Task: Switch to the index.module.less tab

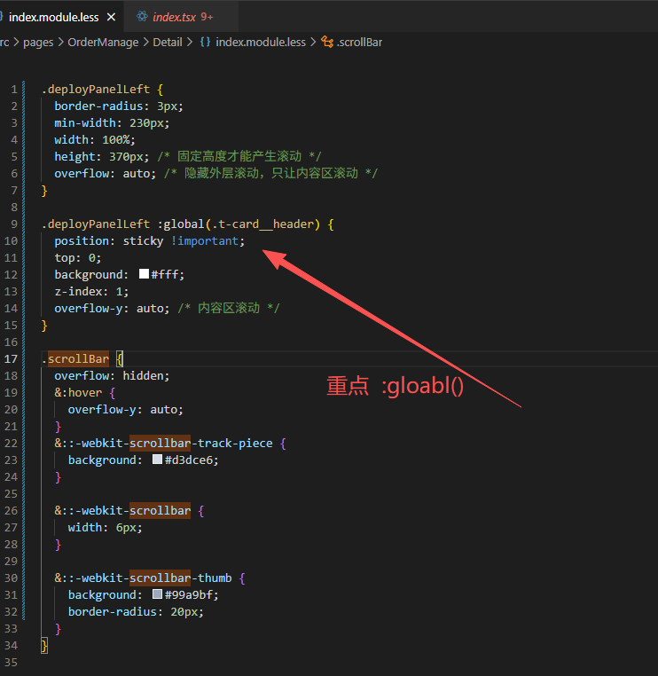Action: click(x=54, y=17)
